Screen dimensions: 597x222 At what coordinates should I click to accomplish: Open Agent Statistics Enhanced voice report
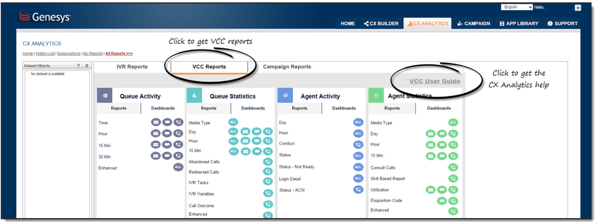pyautogui.click(x=453, y=211)
